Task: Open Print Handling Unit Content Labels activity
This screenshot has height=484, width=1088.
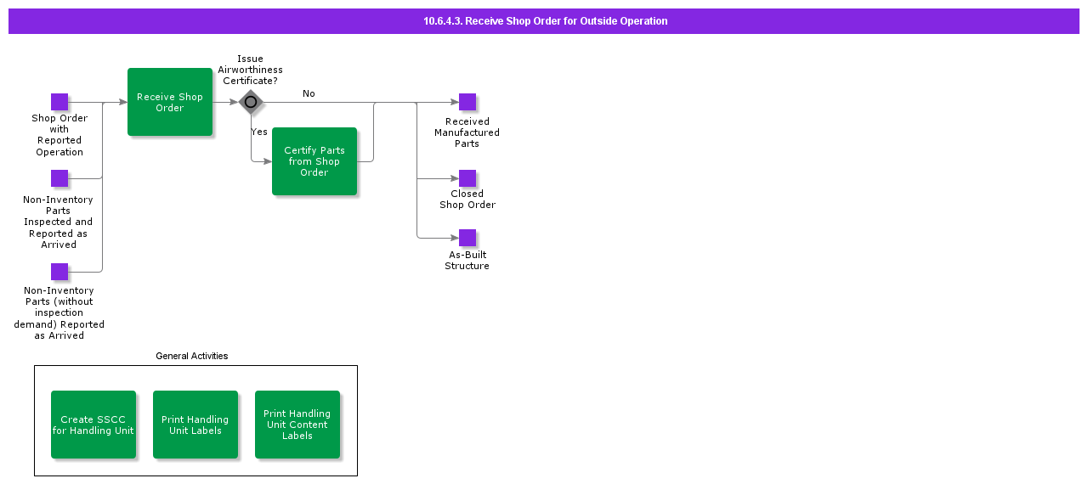Action: [x=297, y=425]
